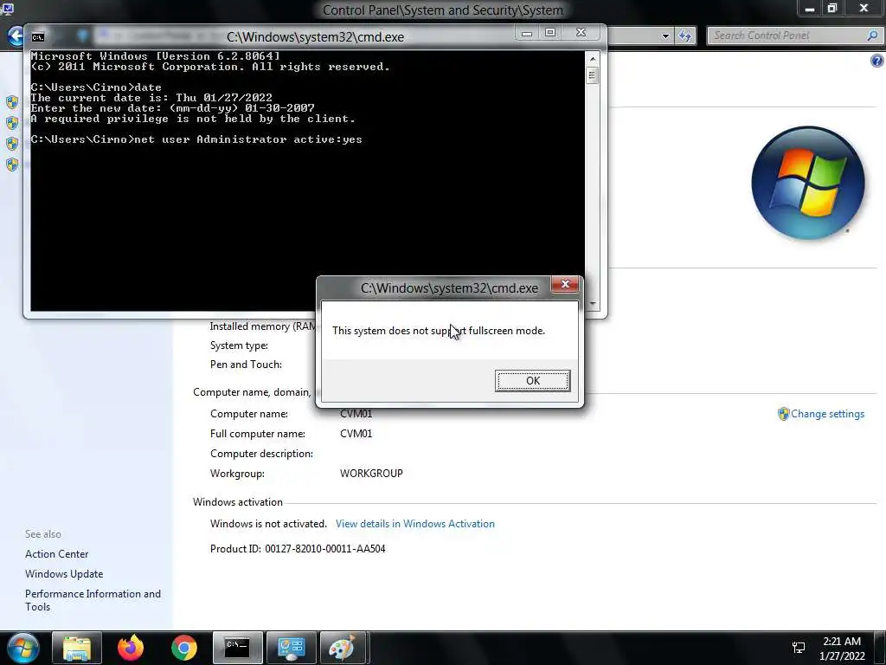Switch to cmd.exe taskbar button
The width and height of the screenshot is (886, 665).
[237, 648]
